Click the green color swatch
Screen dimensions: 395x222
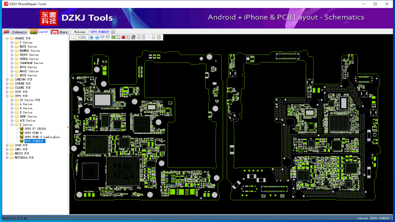tap(114, 38)
